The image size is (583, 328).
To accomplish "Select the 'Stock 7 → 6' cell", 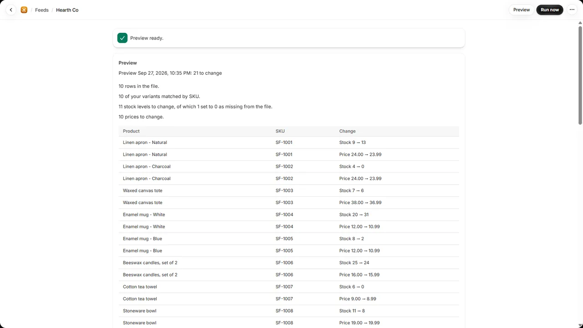I will coord(352,190).
